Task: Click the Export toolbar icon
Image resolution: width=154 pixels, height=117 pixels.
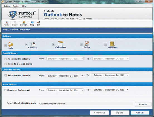Action: point(15,23)
